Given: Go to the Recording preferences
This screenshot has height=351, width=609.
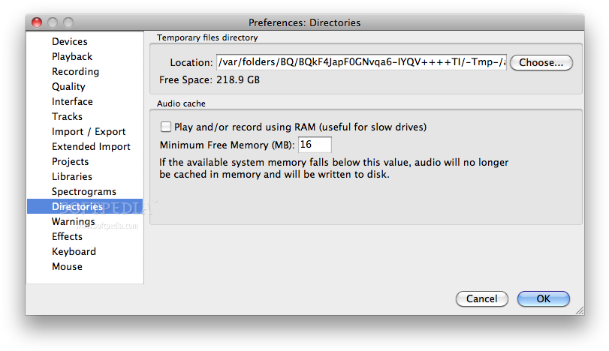Looking at the screenshot, I should 75,72.
